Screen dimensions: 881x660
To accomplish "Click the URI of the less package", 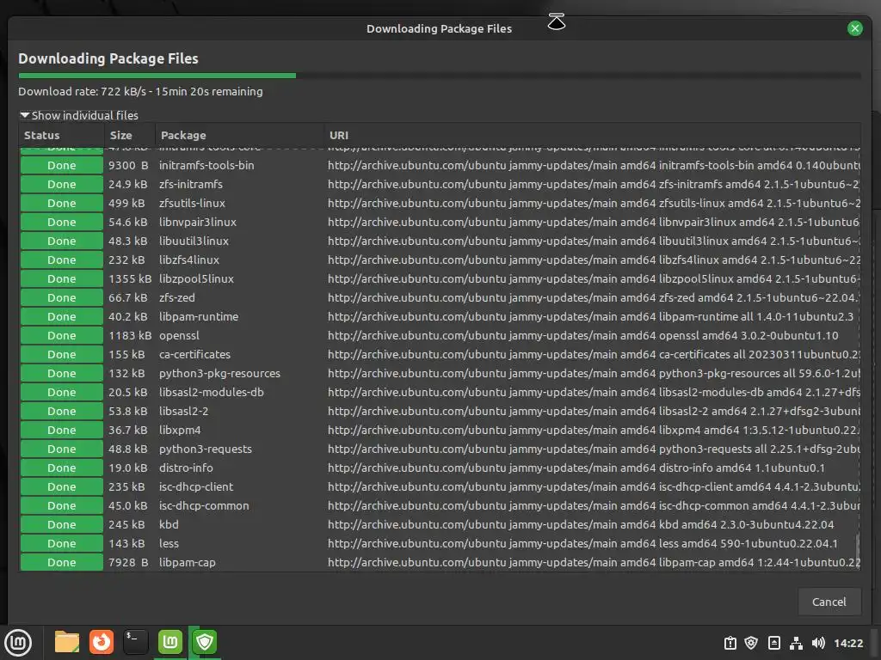I will 582,543.
